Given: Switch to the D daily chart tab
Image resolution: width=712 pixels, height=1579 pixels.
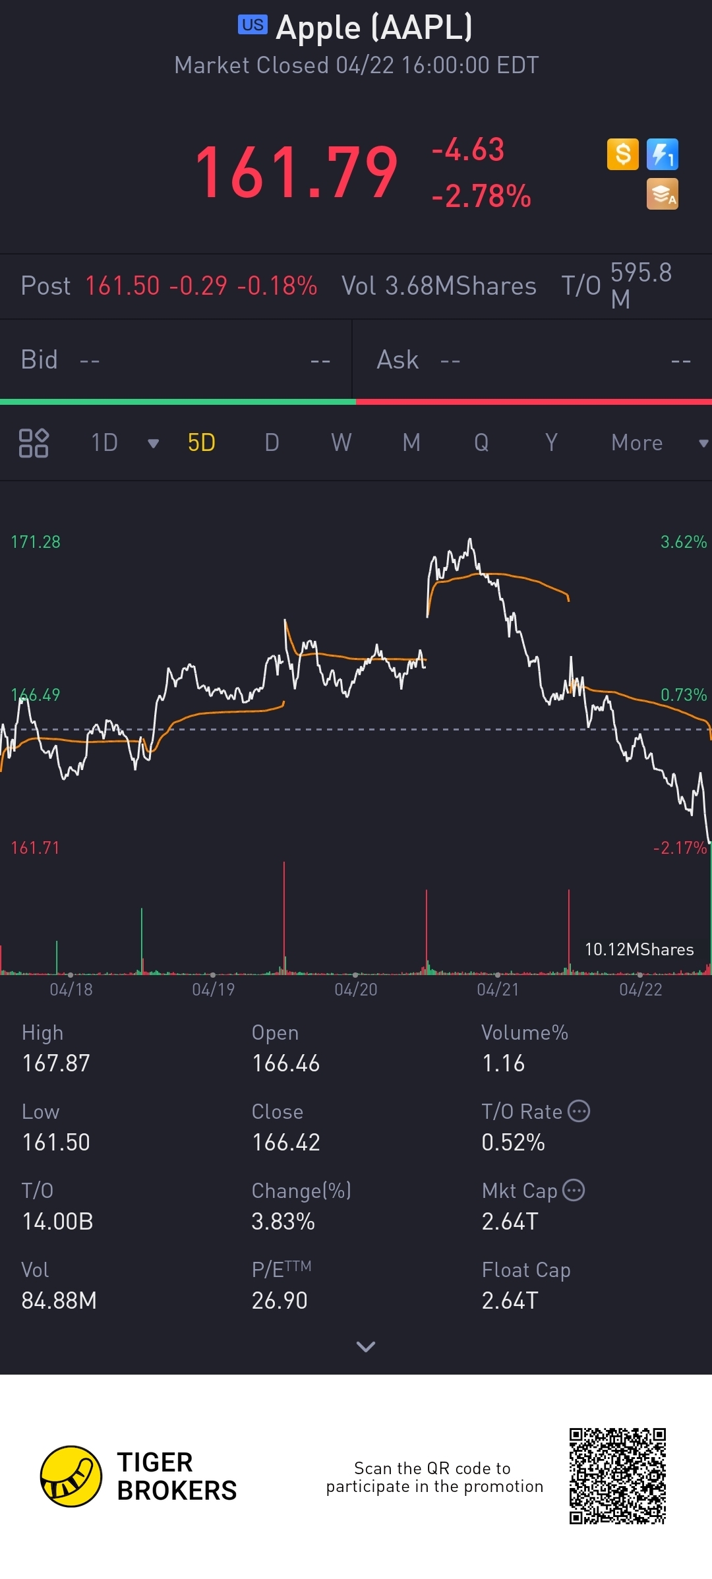Looking at the screenshot, I should tap(272, 442).
